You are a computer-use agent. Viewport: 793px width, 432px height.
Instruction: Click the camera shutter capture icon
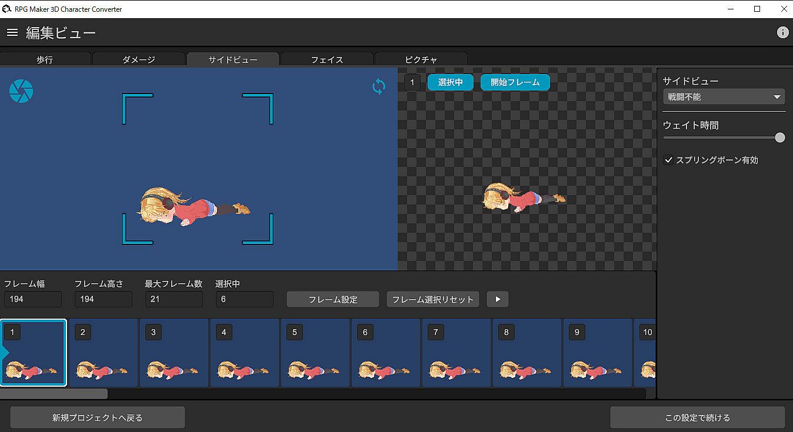[21, 91]
